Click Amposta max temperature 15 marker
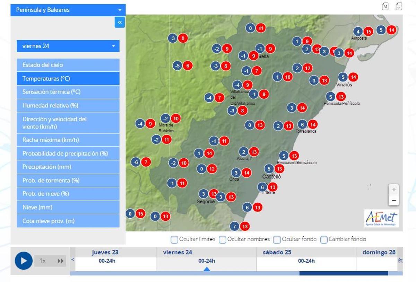416x282 pixels. 369,32
